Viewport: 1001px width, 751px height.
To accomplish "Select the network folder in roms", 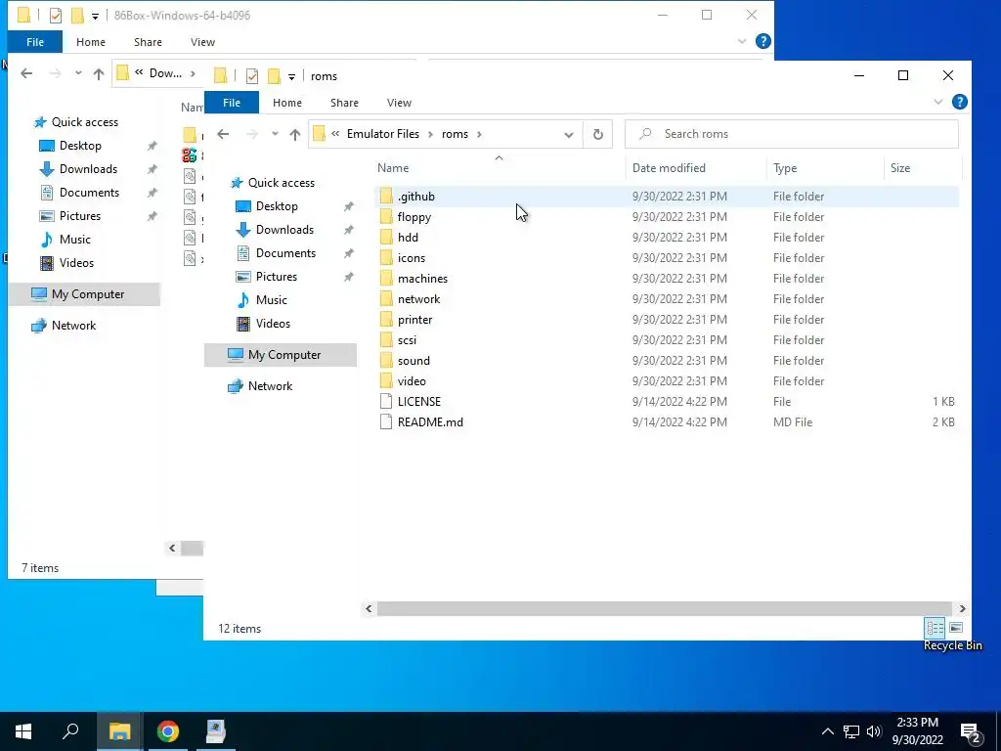I will (418, 299).
